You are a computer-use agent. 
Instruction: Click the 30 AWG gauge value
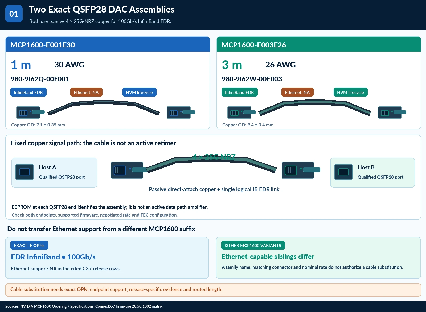(x=69, y=65)
